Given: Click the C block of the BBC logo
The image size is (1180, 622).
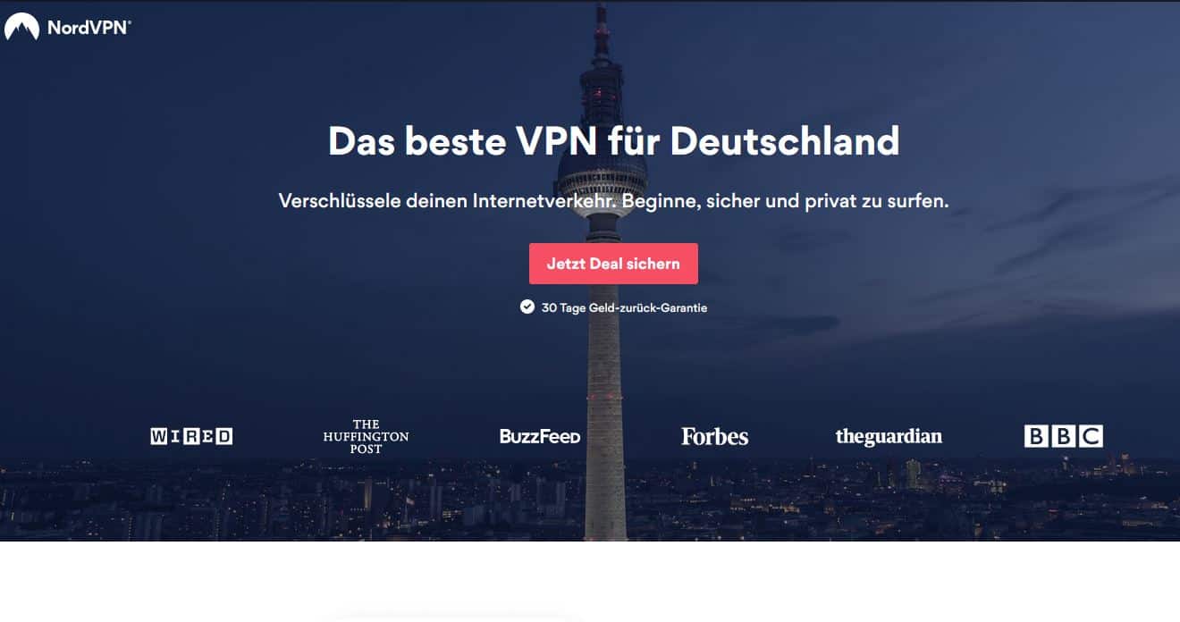Looking at the screenshot, I should 1091,436.
